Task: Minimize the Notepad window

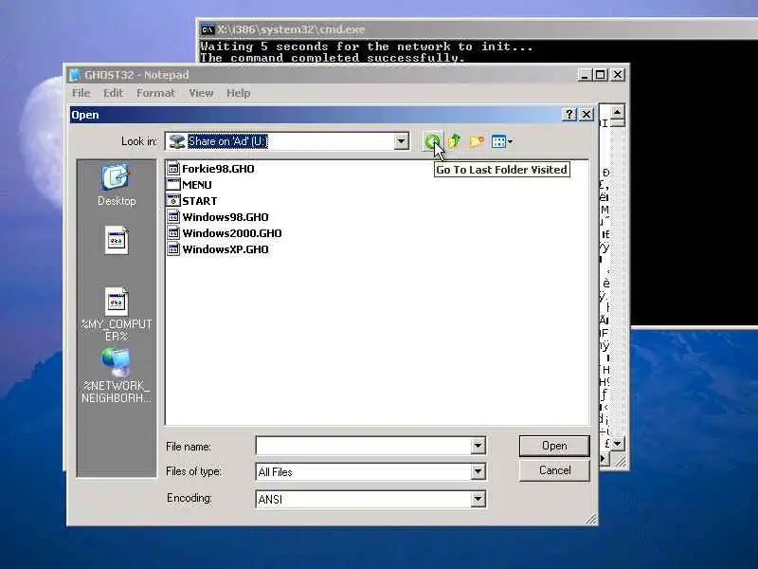Action: [x=585, y=75]
